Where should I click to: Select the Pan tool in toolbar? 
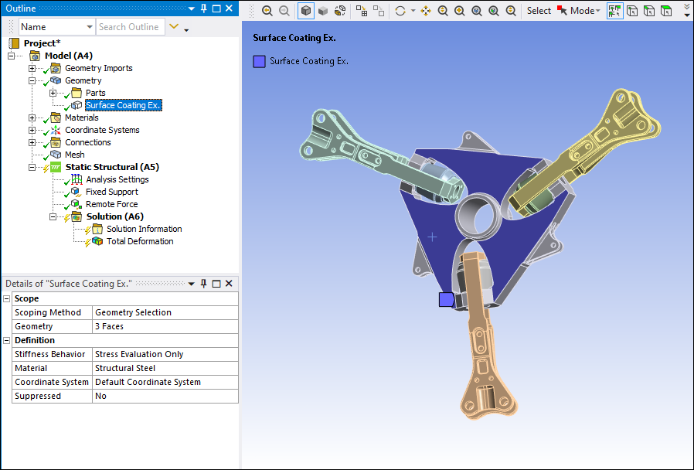(425, 11)
